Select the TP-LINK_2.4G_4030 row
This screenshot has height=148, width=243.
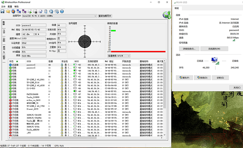86,85
